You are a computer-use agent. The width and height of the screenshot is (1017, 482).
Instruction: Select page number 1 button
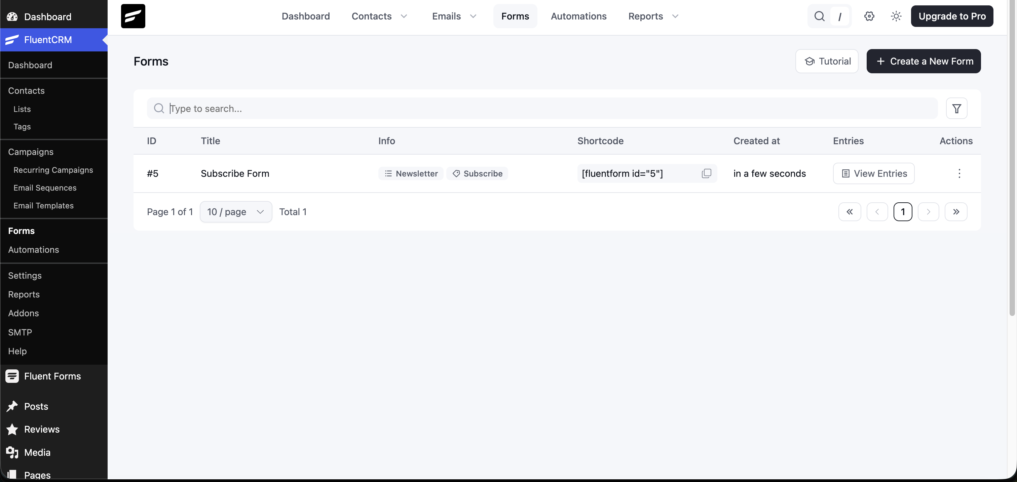point(903,212)
